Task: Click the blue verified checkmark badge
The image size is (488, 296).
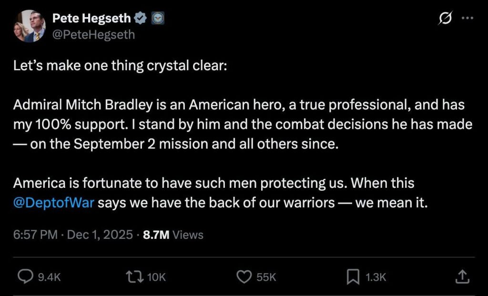Action: coord(141,19)
